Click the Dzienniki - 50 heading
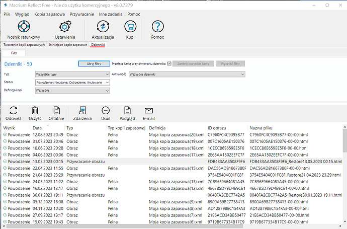347x229 pixels. 18,64
